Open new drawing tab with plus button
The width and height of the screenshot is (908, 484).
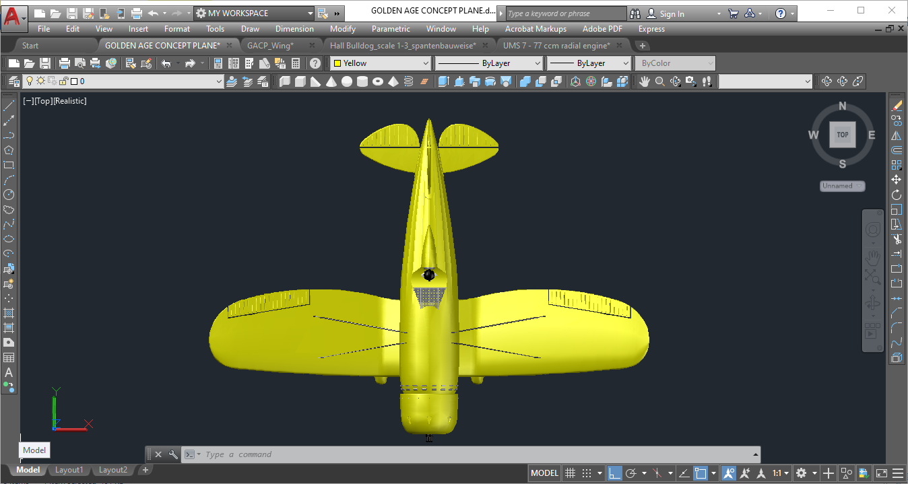[x=643, y=46]
